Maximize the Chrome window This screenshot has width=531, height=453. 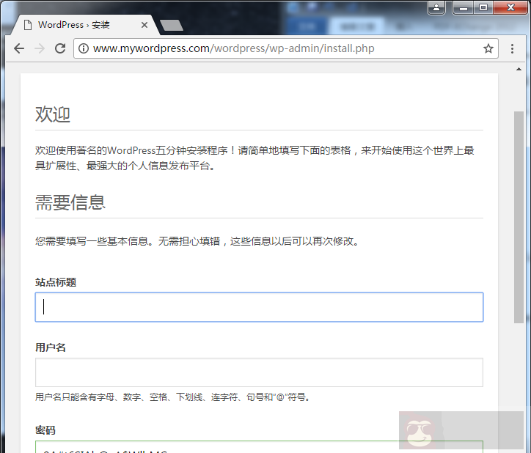coord(483,7)
